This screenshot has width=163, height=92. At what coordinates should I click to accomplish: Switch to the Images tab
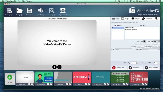pyautogui.click(x=125, y=19)
